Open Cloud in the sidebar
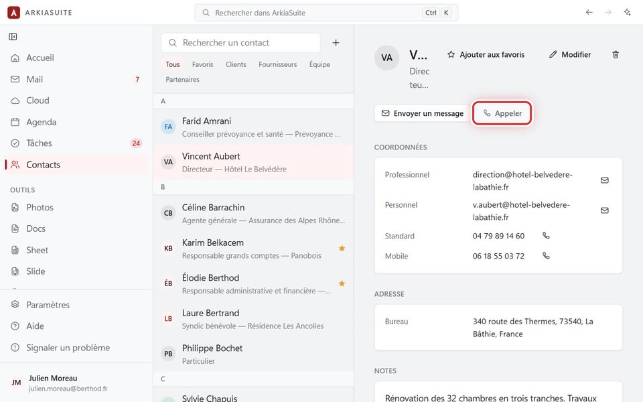Screen dimensions: 643x402 click(76, 100)
